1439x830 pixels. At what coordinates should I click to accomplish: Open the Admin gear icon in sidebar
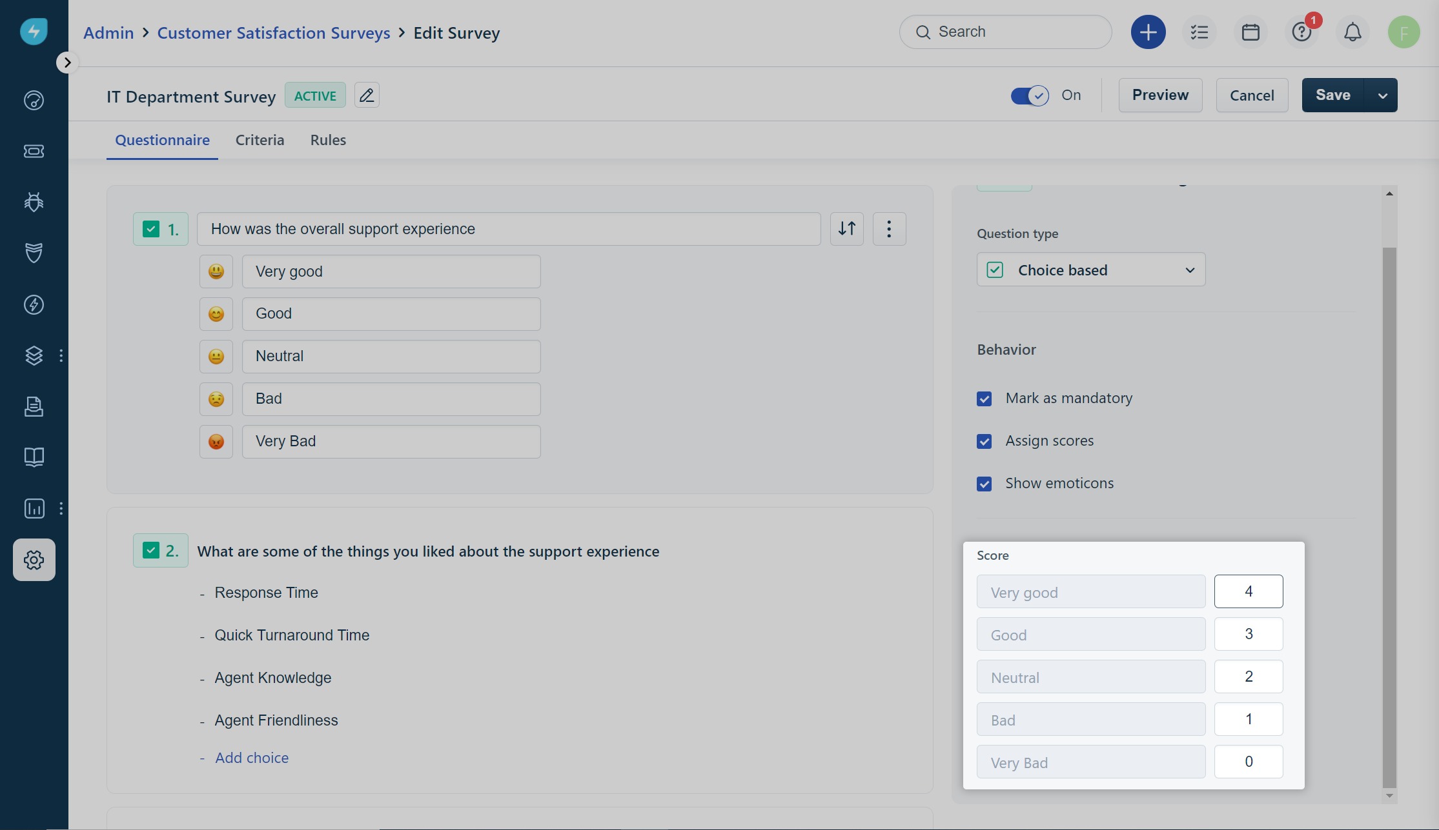pyautogui.click(x=34, y=560)
